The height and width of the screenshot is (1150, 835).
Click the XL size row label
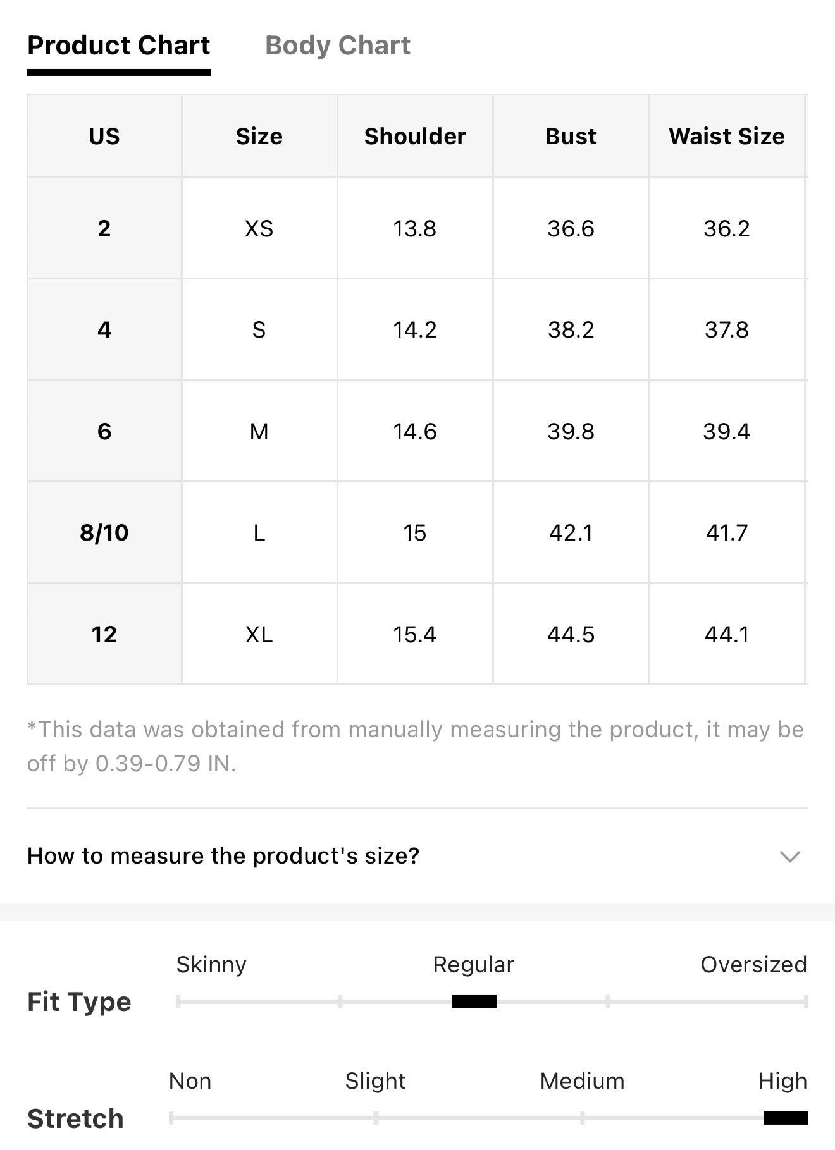(259, 634)
